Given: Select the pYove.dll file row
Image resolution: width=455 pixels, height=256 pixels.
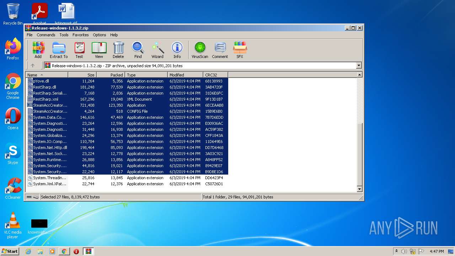Looking at the screenshot, I should pos(127,81).
